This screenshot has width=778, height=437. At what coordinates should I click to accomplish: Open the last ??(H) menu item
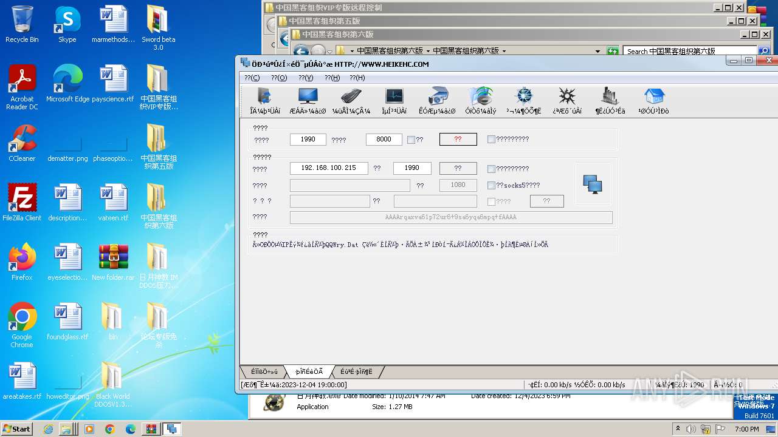tap(357, 78)
